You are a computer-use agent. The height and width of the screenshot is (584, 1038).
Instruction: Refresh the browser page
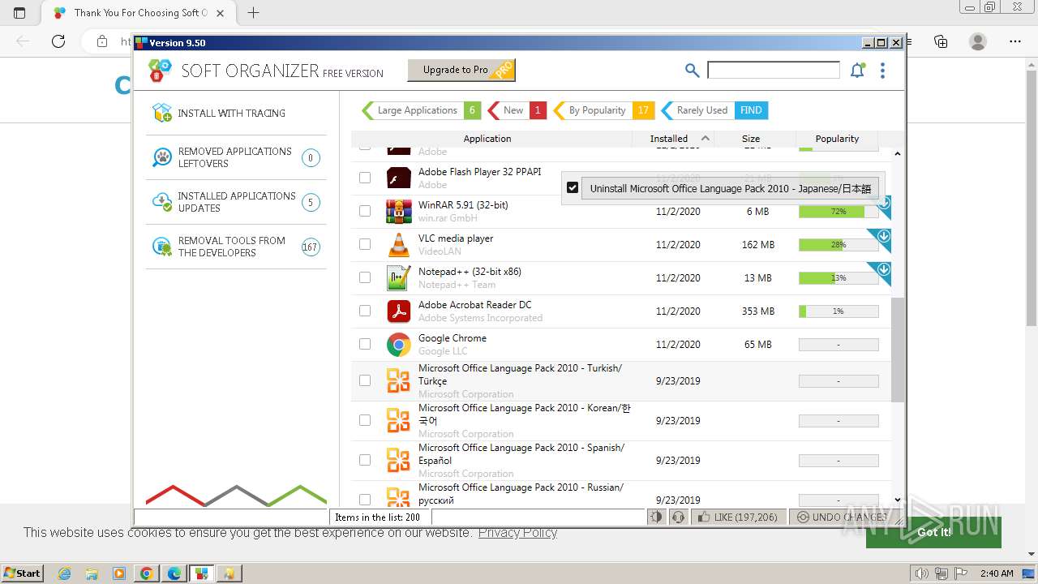58,41
